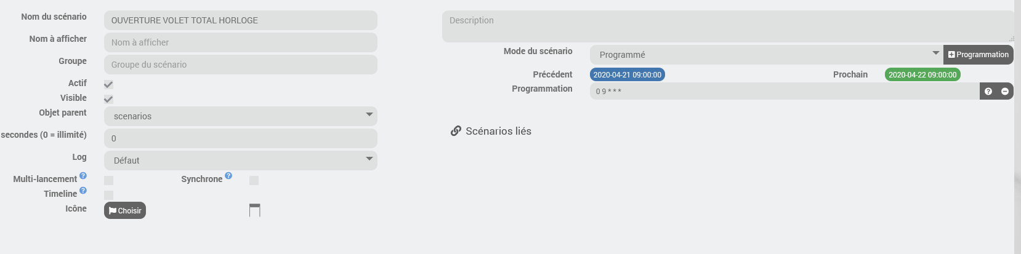Click the resize grip of the Description box
This screenshot has width=1021, height=254.
(x=1011, y=39)
